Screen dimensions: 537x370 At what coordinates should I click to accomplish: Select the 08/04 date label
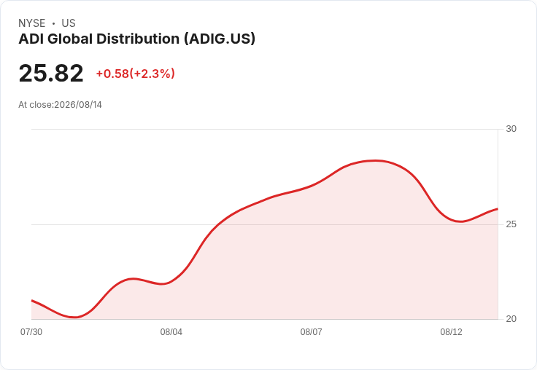[171, 332]
